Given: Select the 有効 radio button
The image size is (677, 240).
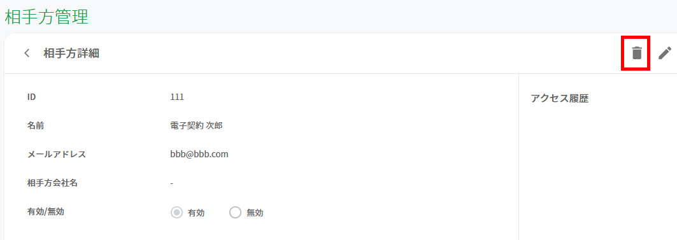Looking at the screenshot, I should point(176,213).
